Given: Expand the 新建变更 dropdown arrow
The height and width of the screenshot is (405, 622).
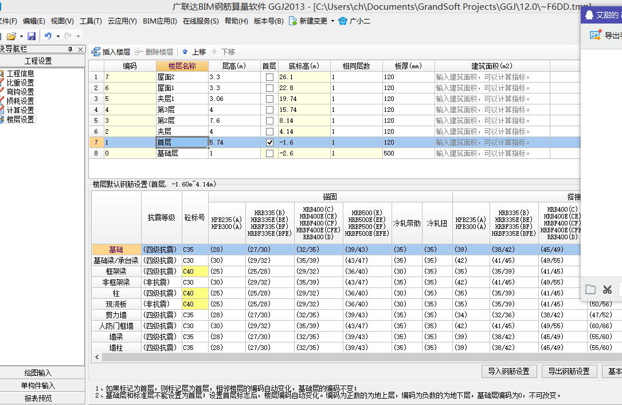Looking at the screenshot, I should point(332,21).
